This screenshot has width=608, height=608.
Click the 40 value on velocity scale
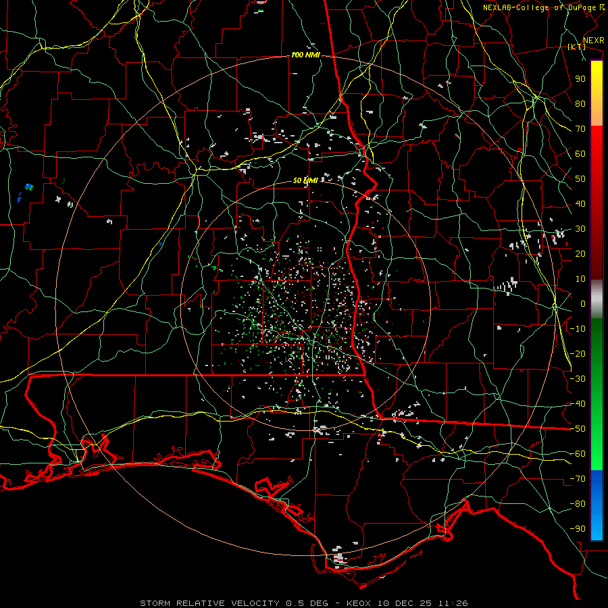point(580,203)
